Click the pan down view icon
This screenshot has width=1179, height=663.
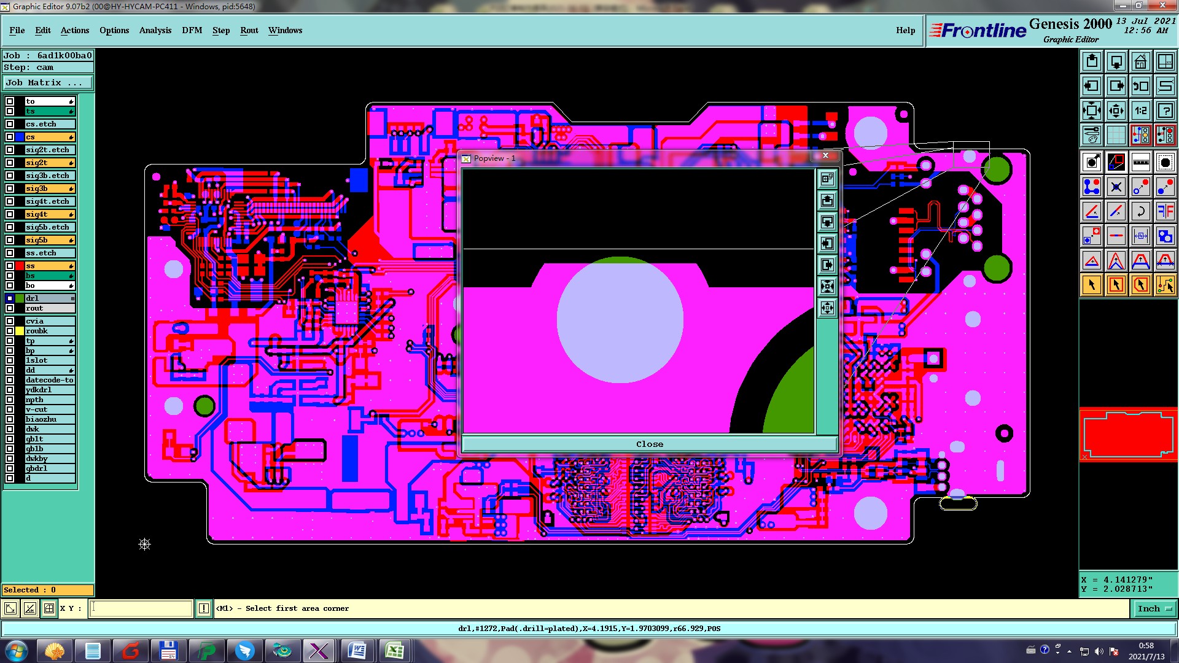pos(1116,61)
